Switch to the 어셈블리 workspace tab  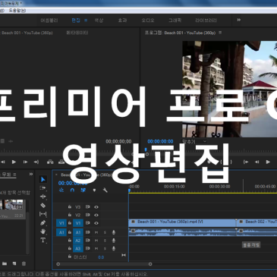pos(49,20)
